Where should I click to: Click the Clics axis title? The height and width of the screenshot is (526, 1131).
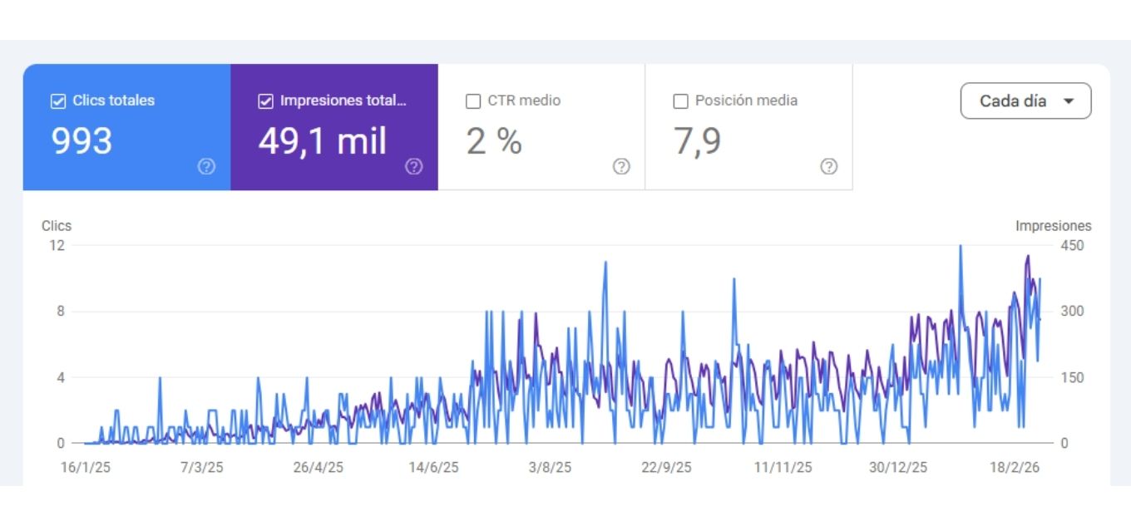pos(57,226)
